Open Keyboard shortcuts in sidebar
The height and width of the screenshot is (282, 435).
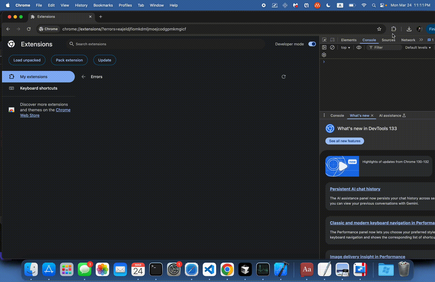click(38, 88)
